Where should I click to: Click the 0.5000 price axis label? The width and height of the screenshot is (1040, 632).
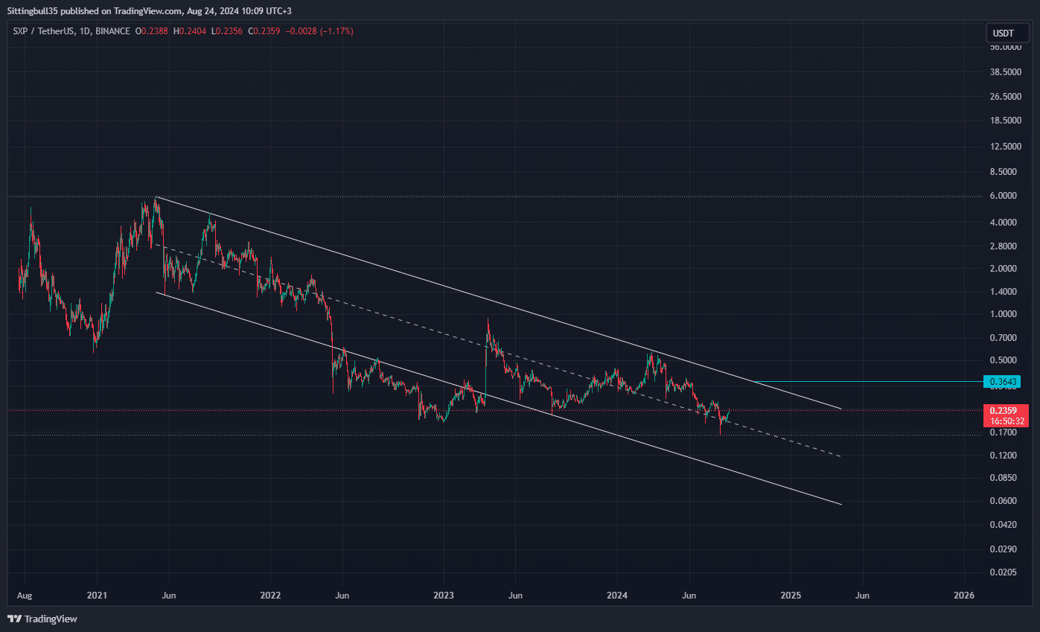point(1004,360)
